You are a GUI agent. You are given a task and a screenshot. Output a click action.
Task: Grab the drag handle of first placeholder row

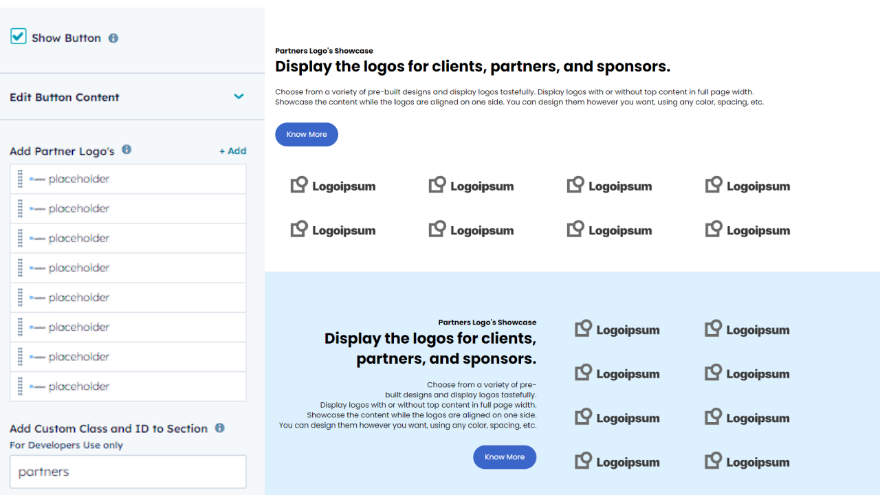click(20, 179)
